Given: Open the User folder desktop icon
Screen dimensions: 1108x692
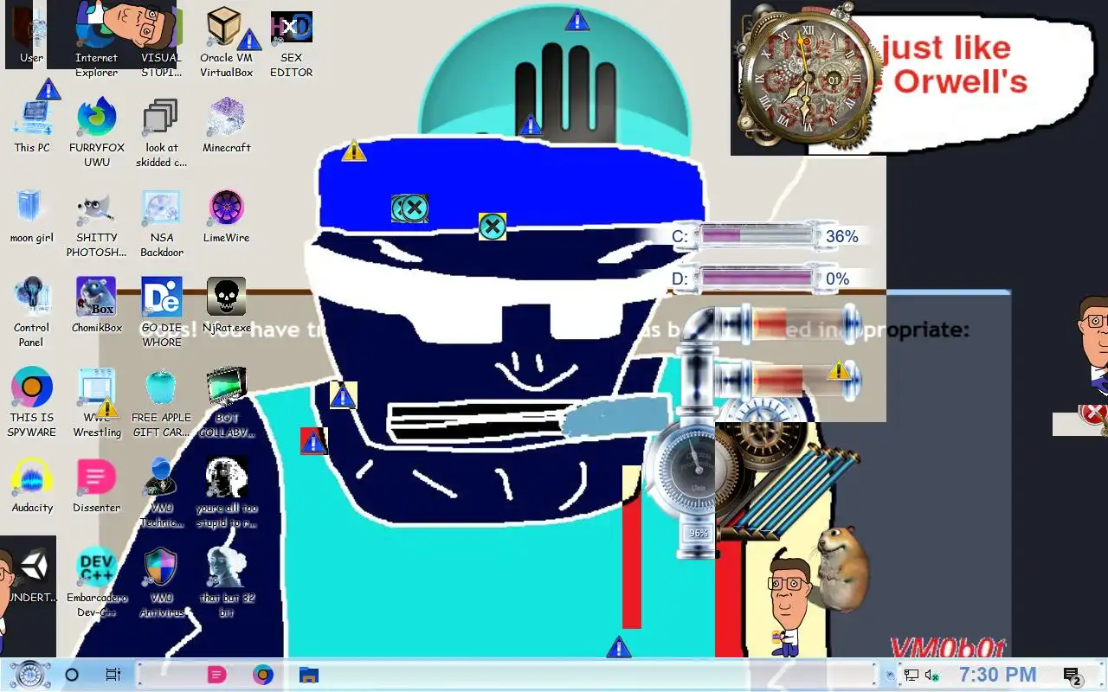Looking at the screenshot, I should (32, 36).
